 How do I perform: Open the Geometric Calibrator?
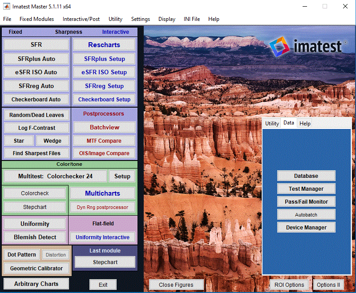tap(36, 269)
